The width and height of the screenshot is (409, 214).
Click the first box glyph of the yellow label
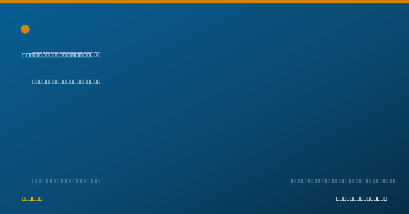24,198
